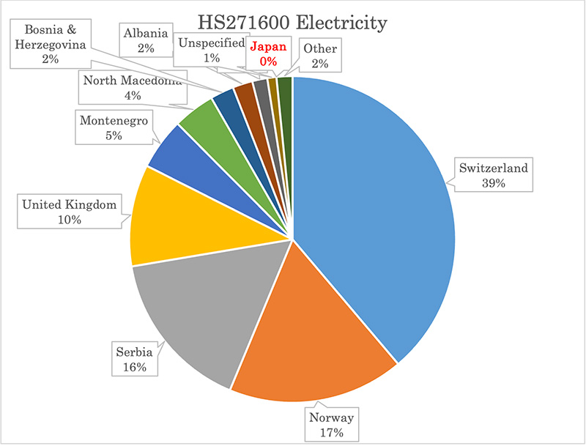
Task: Select the Other 2% data label
Action: click(x=321, y=56)
